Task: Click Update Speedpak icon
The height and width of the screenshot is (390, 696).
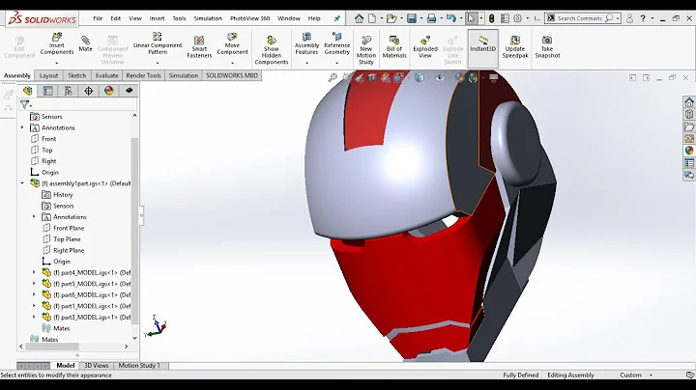Action: (515, 47)
